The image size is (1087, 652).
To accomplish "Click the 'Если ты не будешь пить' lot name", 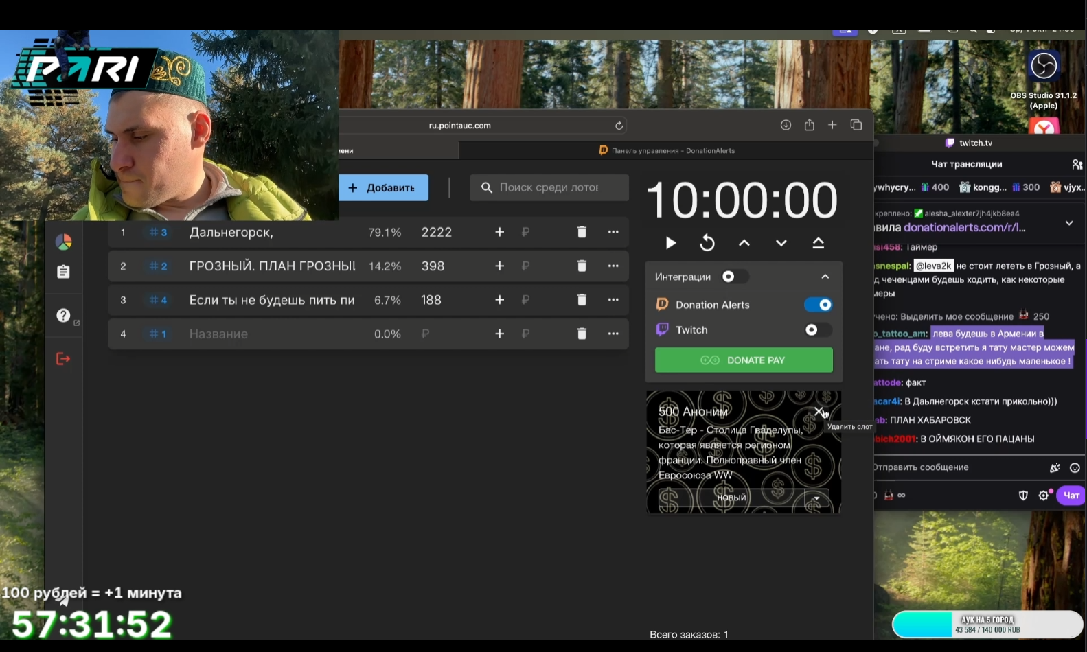I will click(x=272, y=300).
